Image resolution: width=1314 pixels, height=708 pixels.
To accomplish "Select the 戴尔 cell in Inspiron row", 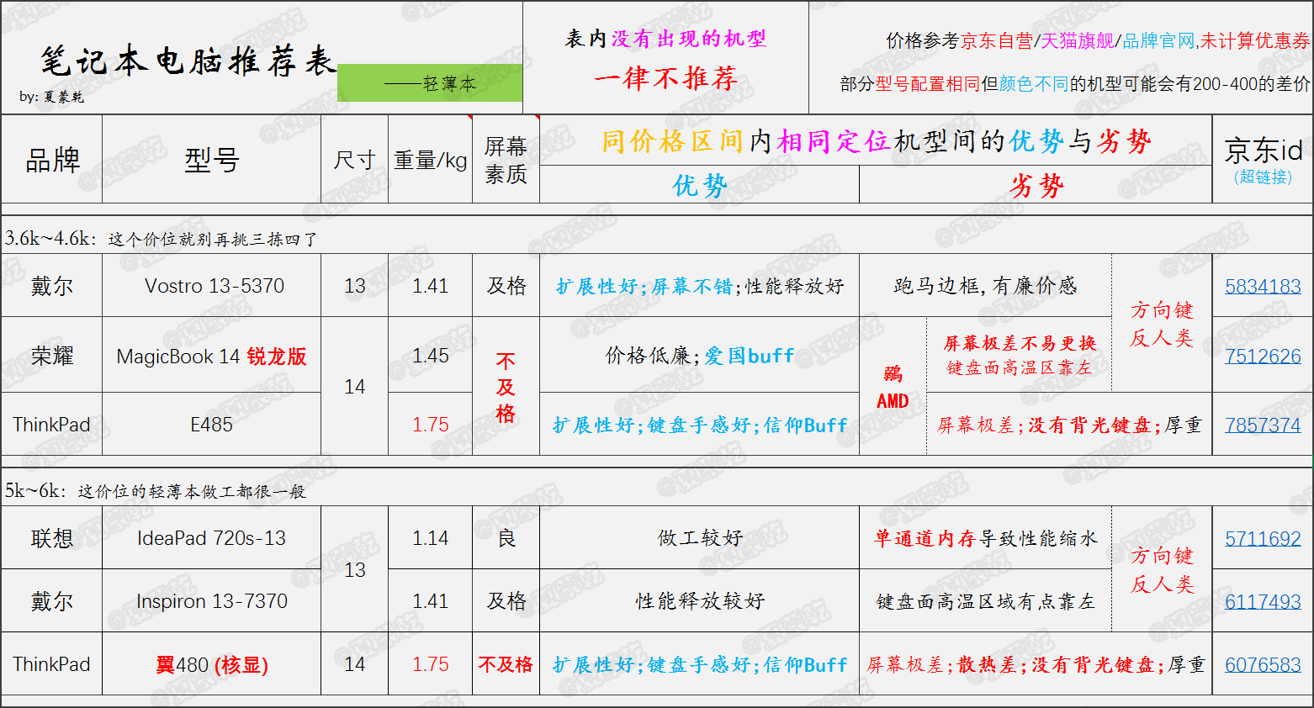I will coord(52,601).
